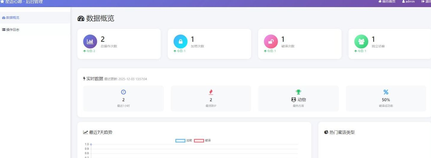
Task: Click the pink unlock decode count icon
Action: [x=271, y=42]
